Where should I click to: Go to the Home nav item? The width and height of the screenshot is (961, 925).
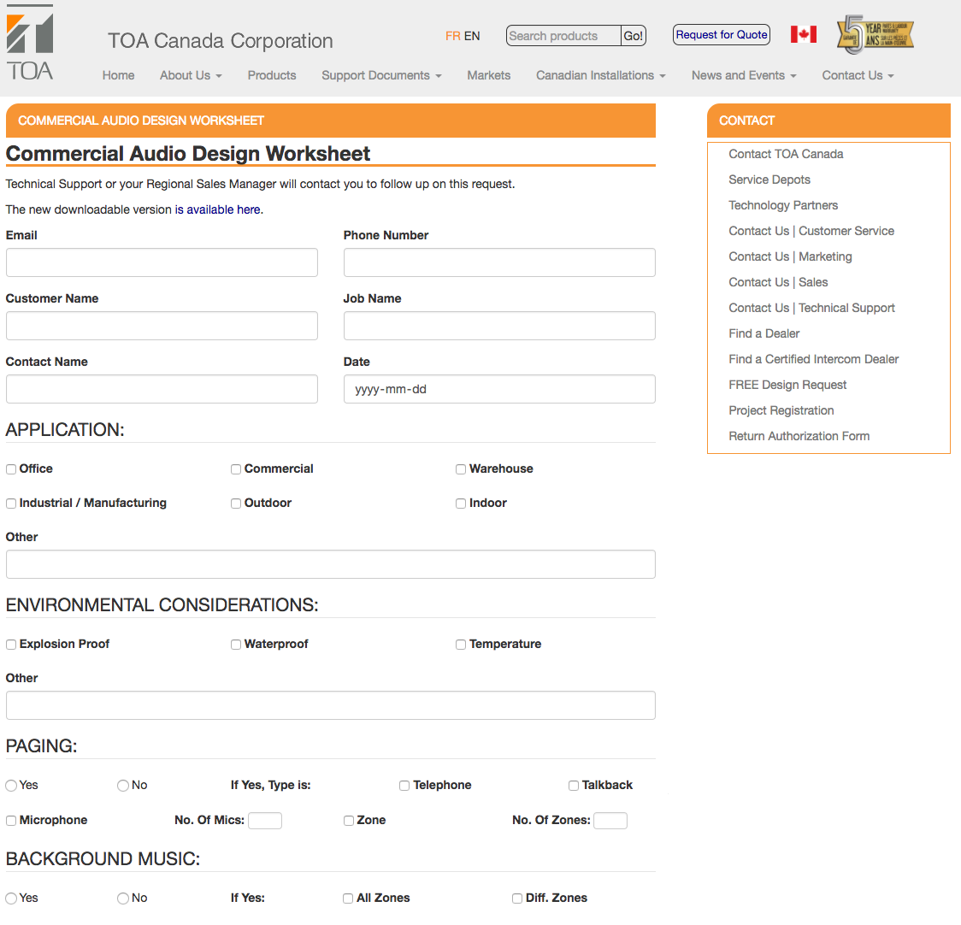click(118, 75)
